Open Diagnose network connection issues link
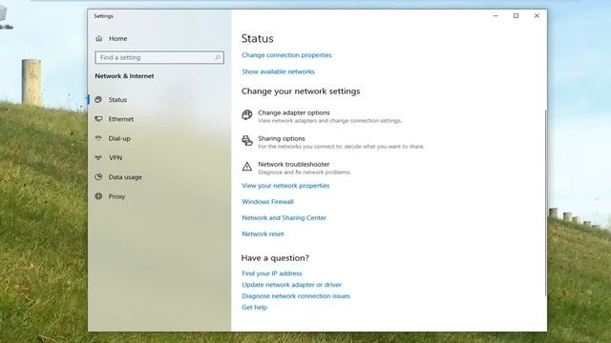Viewport: 611px width, 343px height. coord(296,296)
